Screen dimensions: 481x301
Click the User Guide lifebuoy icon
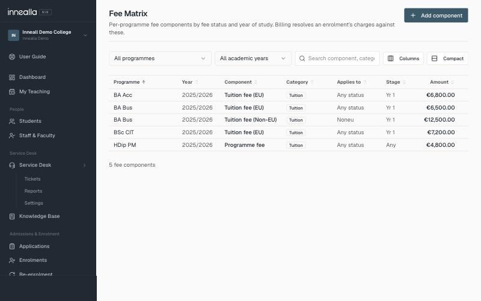(12, 57)
